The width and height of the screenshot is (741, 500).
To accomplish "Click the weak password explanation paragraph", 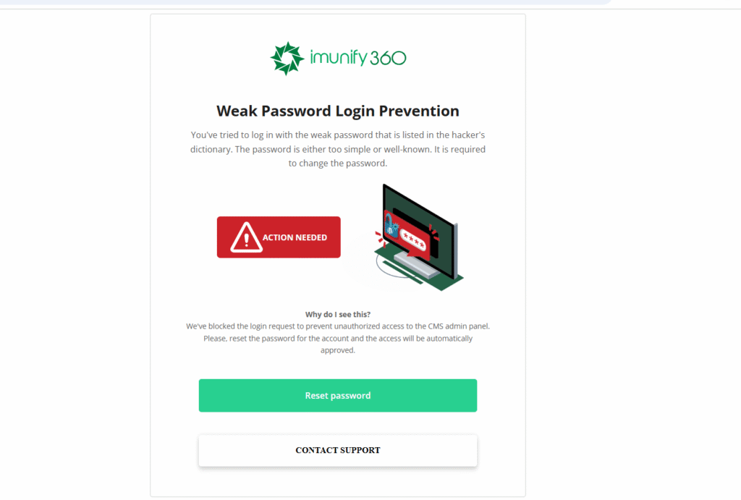I will pos(337,149).
